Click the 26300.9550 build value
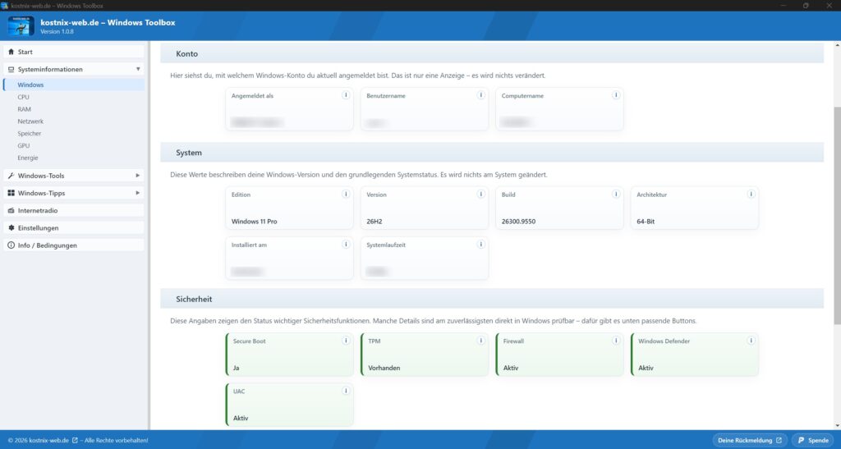 tap(519, 222)
